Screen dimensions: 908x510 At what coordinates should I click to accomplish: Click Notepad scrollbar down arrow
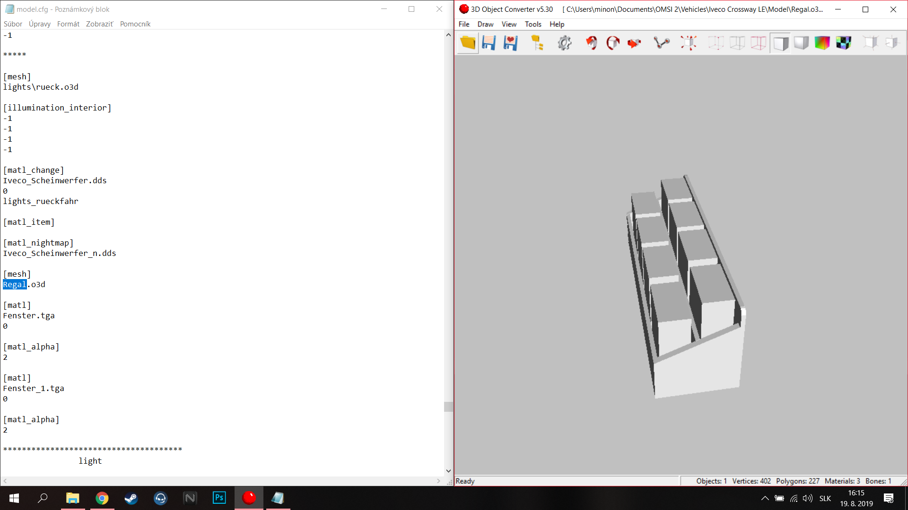pyautogui.click(x=448, y=471)
